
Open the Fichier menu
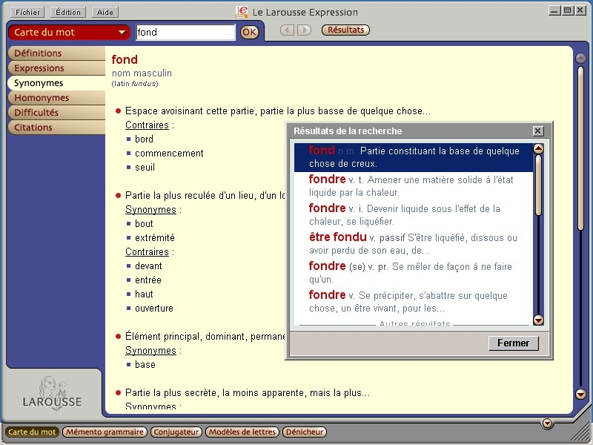(x=27, y=12)
